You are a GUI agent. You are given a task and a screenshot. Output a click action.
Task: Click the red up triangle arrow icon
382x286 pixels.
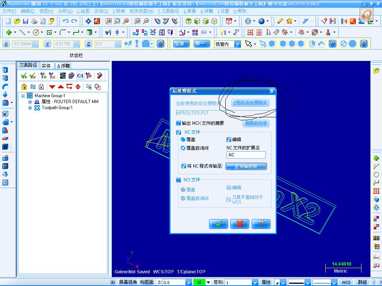[61, 87]
